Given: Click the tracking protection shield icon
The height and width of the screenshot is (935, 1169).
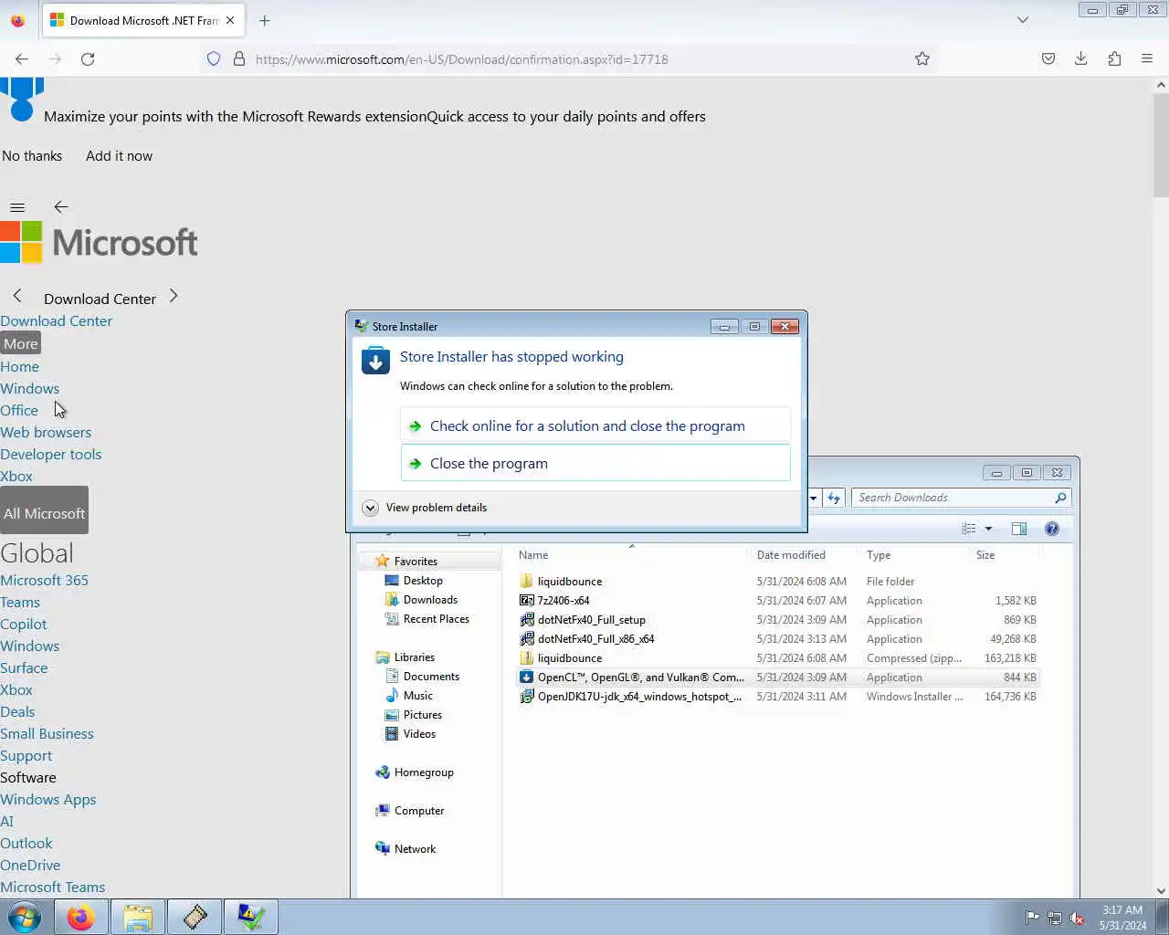Looking at the screenshot, I should 214,58.
